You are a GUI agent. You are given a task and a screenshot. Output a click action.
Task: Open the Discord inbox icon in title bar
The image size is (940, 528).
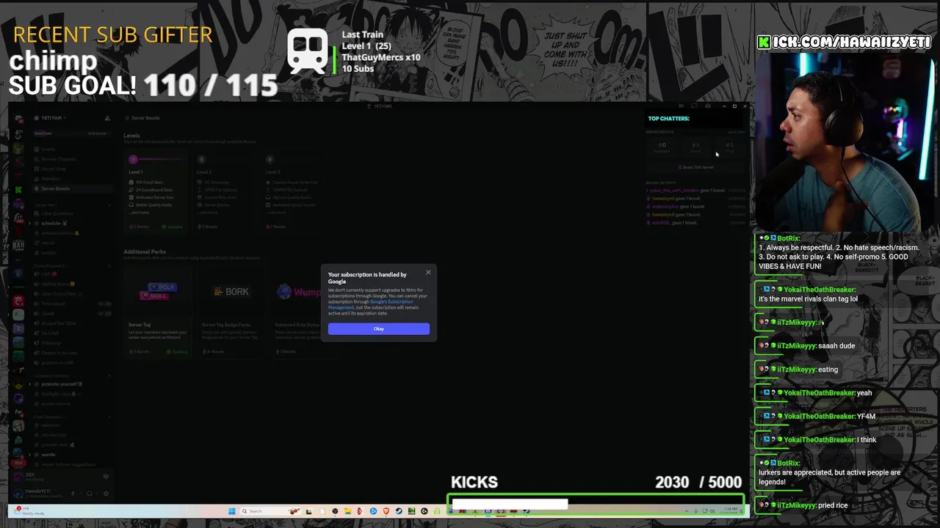(x=694, y=106)
